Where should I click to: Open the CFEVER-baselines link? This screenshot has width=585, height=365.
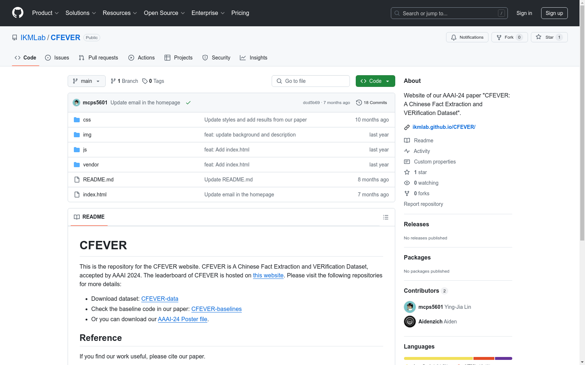click(216, 309)
